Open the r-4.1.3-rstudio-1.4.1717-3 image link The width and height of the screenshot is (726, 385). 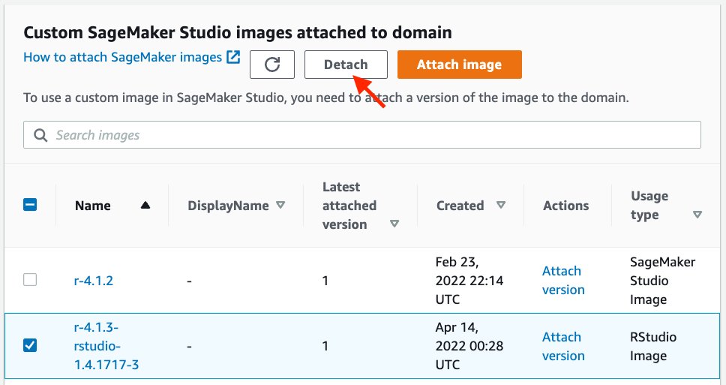(x=106, y=346)
